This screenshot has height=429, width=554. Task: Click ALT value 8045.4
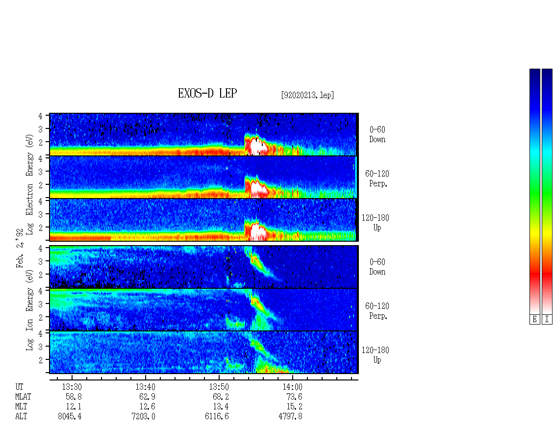coord(70,416)
